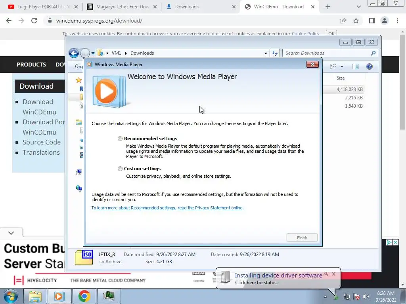Bookmark this page with the star icon
Image resolution: width=406 pixels, height=304 pixels.
pyautogui.click(x=356, y=21)
